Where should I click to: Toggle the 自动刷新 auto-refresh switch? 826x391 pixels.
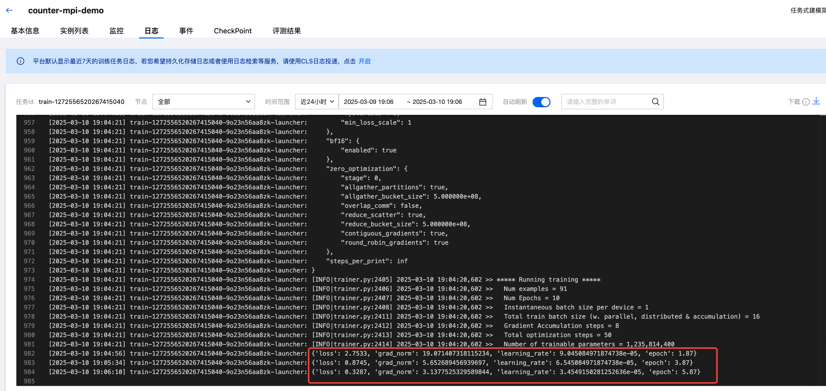coord(541,102)
